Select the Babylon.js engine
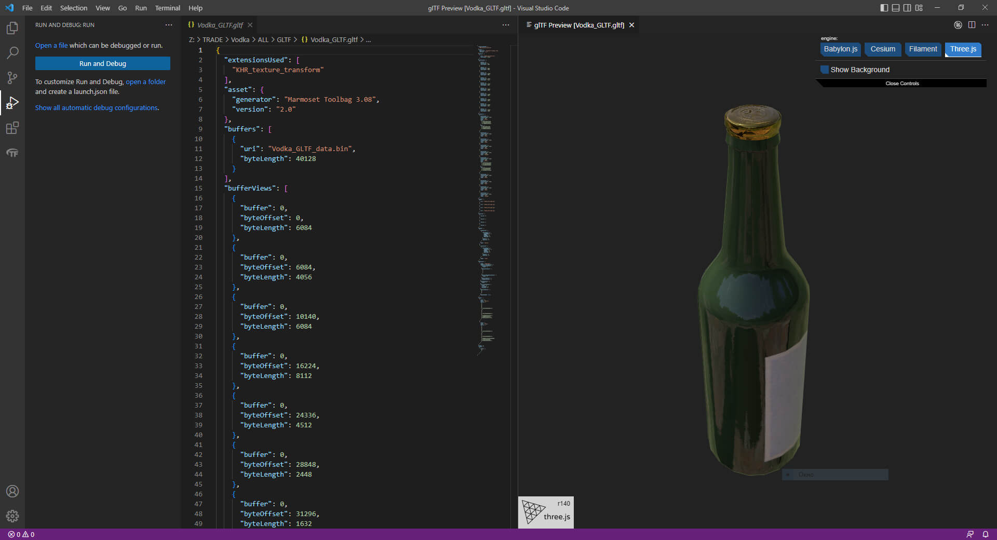 tap(840, 49)
